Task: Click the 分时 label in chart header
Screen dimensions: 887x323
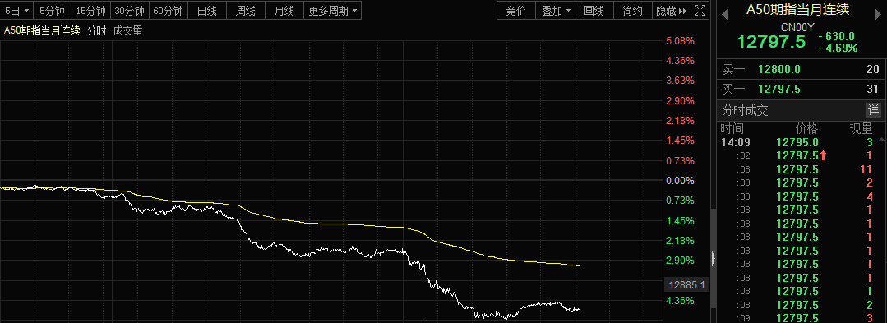Action: (x=97, y=31)
